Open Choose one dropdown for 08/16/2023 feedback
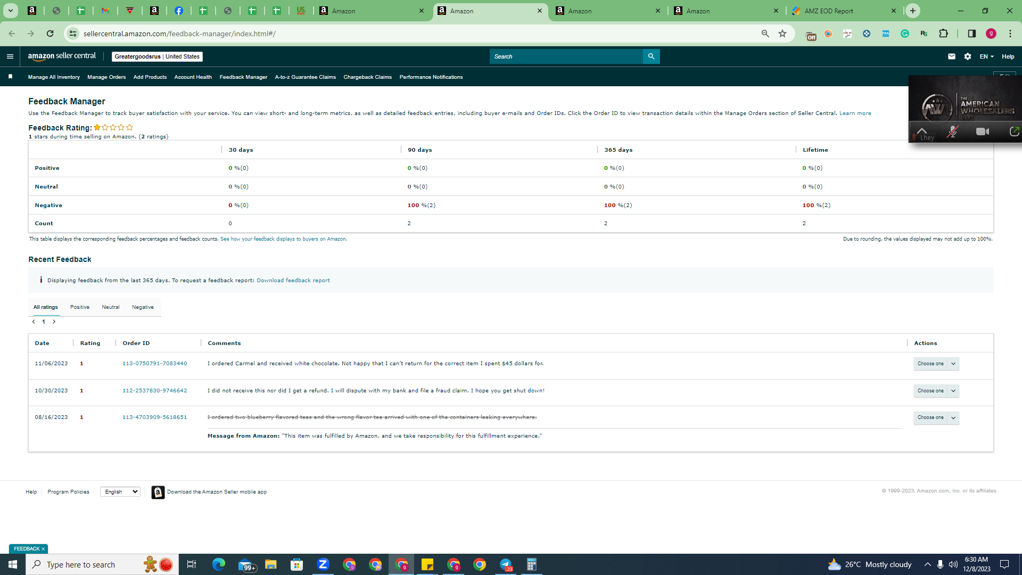 point(936,417)
